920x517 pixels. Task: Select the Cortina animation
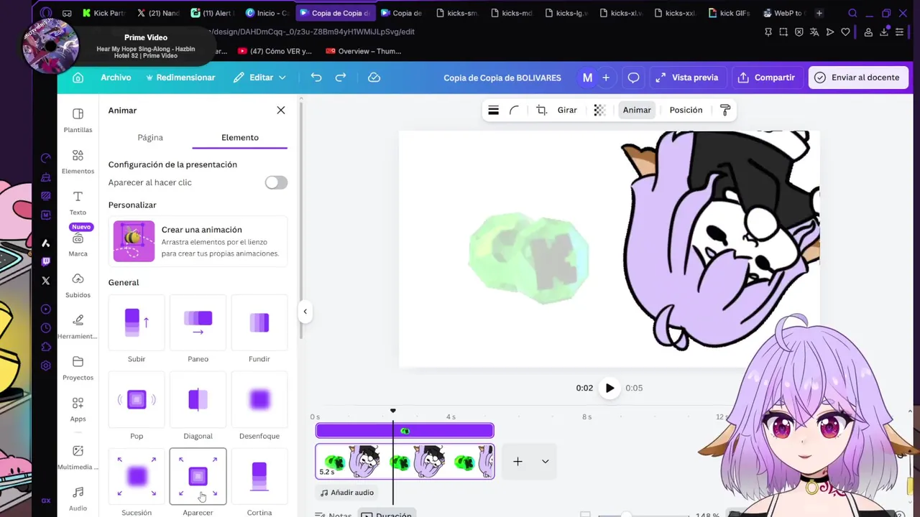click(259, 483)
